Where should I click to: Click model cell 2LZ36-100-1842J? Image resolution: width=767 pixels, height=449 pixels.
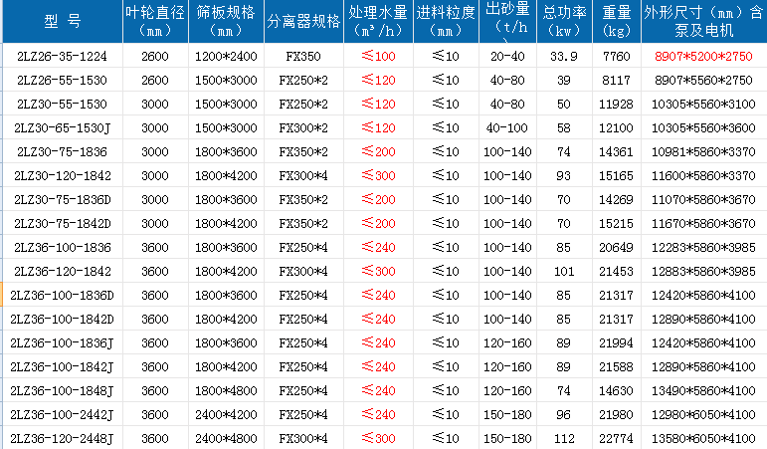pos(63,366)
